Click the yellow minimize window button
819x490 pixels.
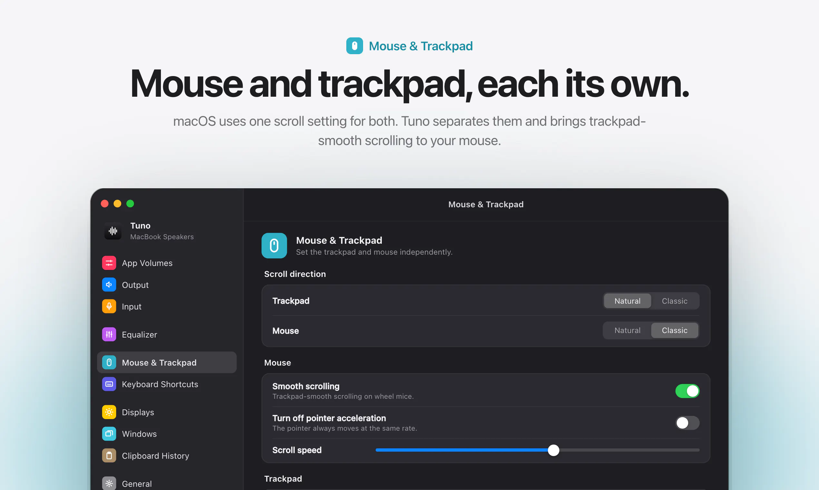coord(117,203)
